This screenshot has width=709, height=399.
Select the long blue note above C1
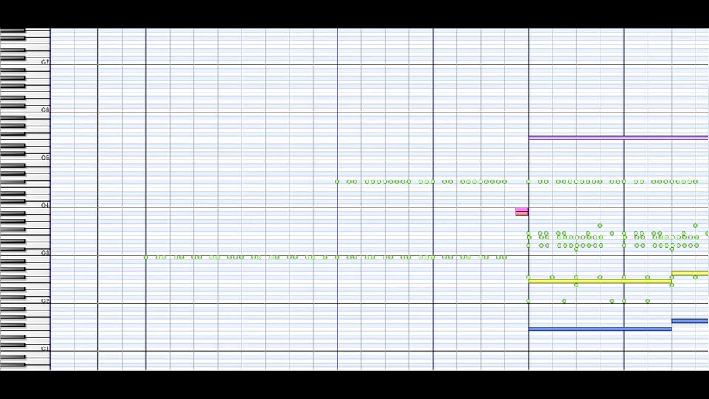600,329
